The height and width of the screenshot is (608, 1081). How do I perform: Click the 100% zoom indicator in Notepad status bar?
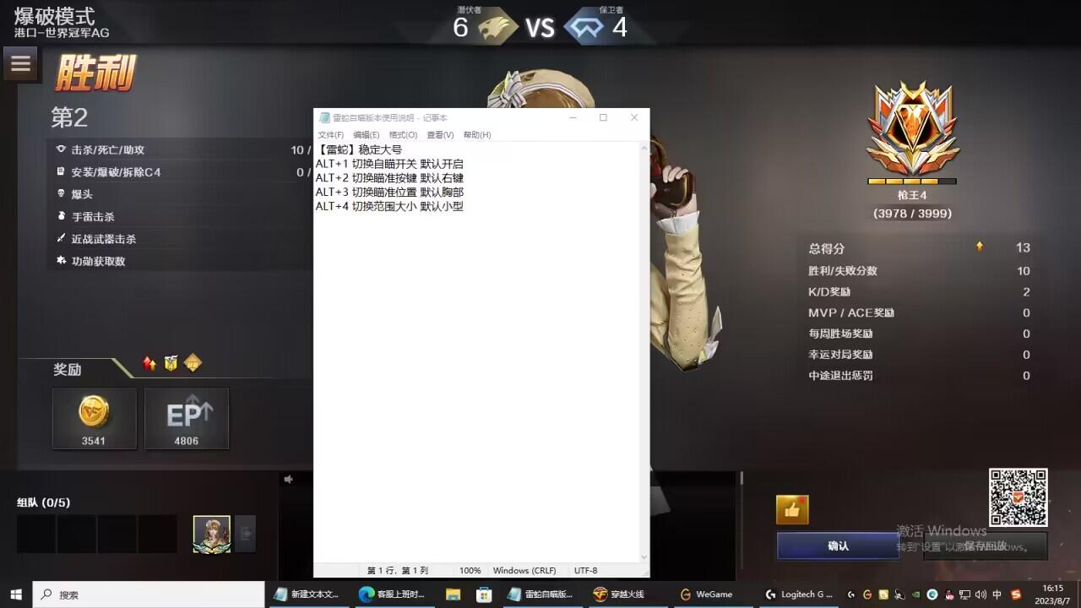tap(470, 570)
